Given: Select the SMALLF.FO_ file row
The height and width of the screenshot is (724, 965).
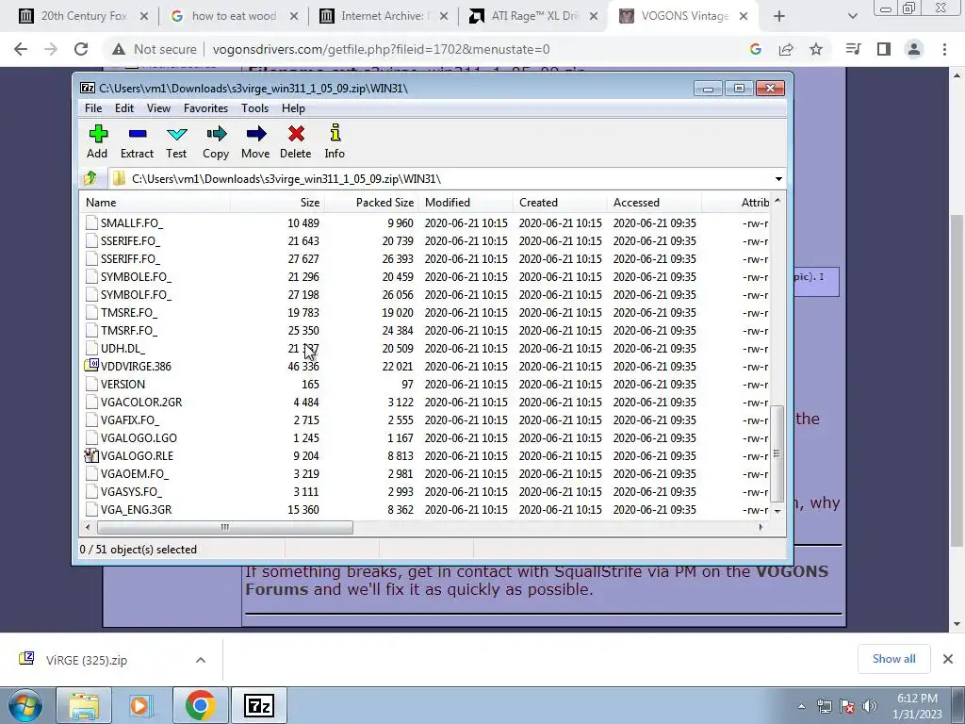Looking at the screenshot, I should [x=425, y=222].
